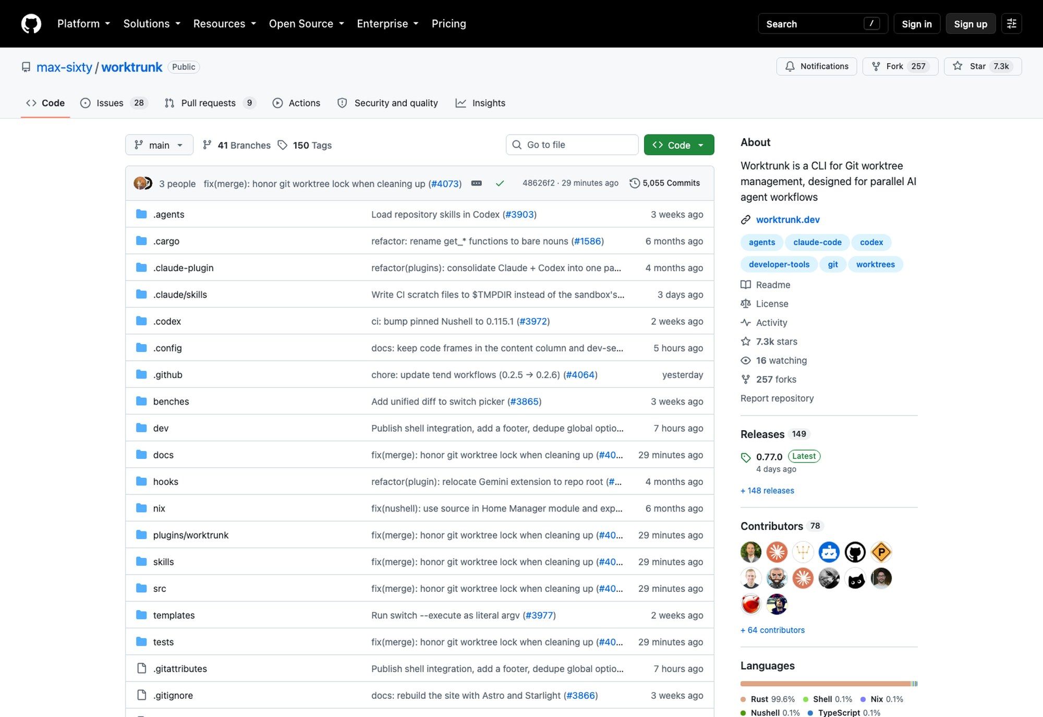Image resolution: width=1043 pixels, height=717 pixels.
Task: Open the worktrunk.dev website link
Action: click(787, 220)
